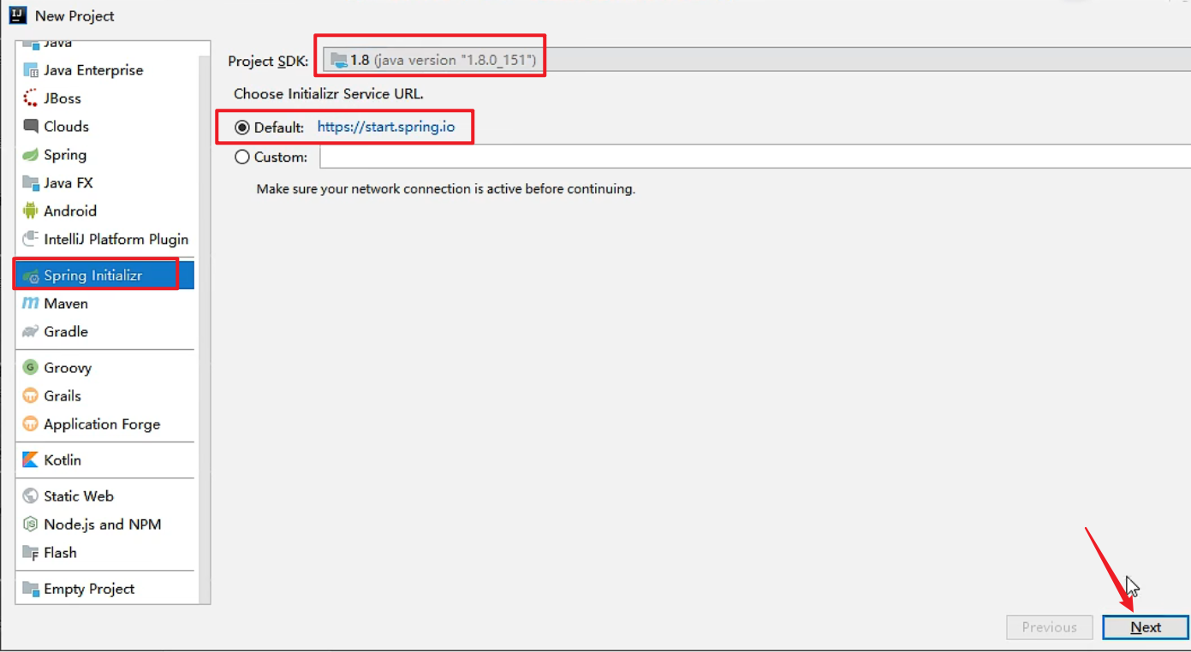Select the JBoss label
This screenshot has width=1191, height=652.
click(x=63, y=98)
